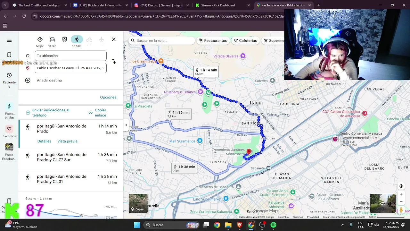Click COA-Centro Oncológico hospital marker
Screen dimensions: 410x231
click(x=365, y=113)
